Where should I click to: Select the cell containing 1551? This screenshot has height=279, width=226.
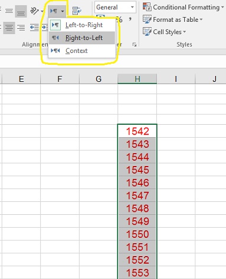[137, 247]
